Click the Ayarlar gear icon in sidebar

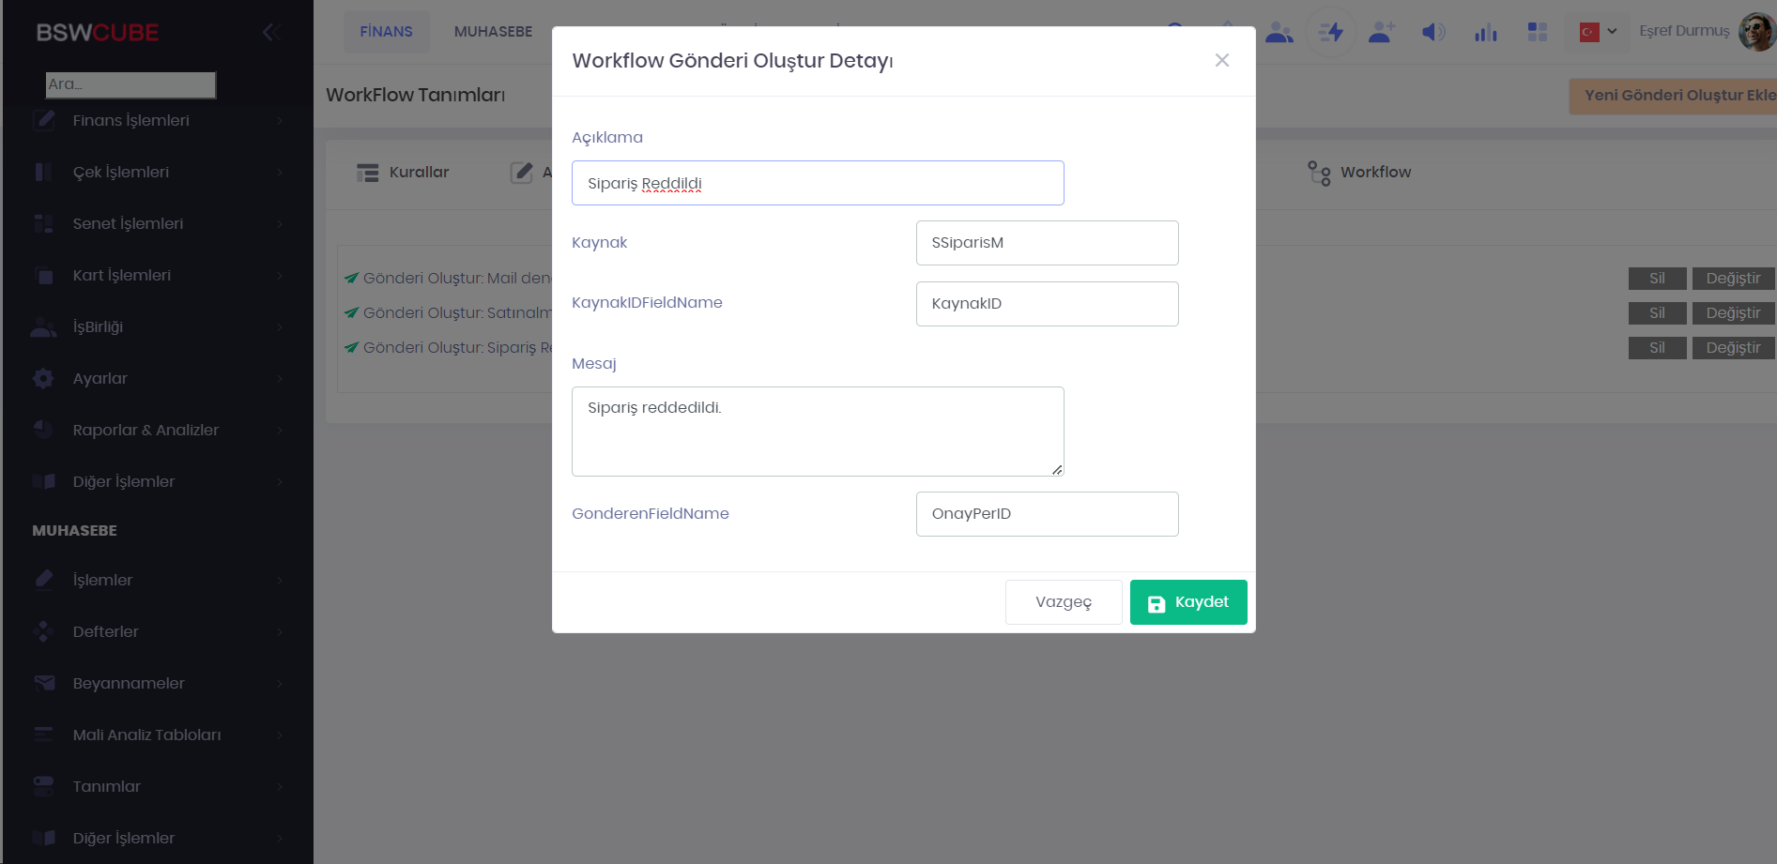tap(43, 378)
